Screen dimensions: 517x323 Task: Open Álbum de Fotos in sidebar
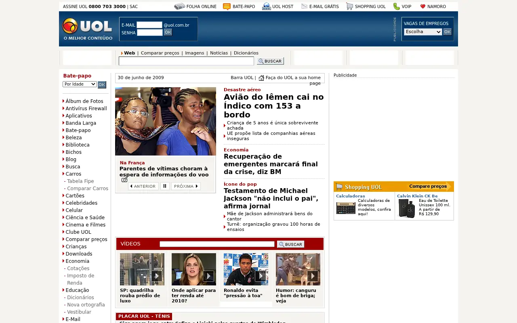pos(84,101)
